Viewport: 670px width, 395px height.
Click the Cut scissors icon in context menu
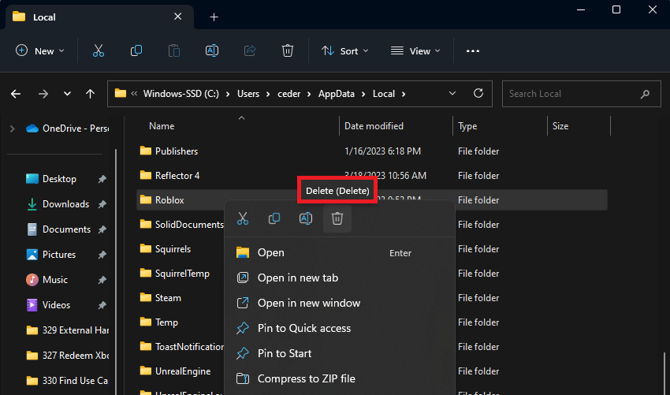[x=243, y=218]
